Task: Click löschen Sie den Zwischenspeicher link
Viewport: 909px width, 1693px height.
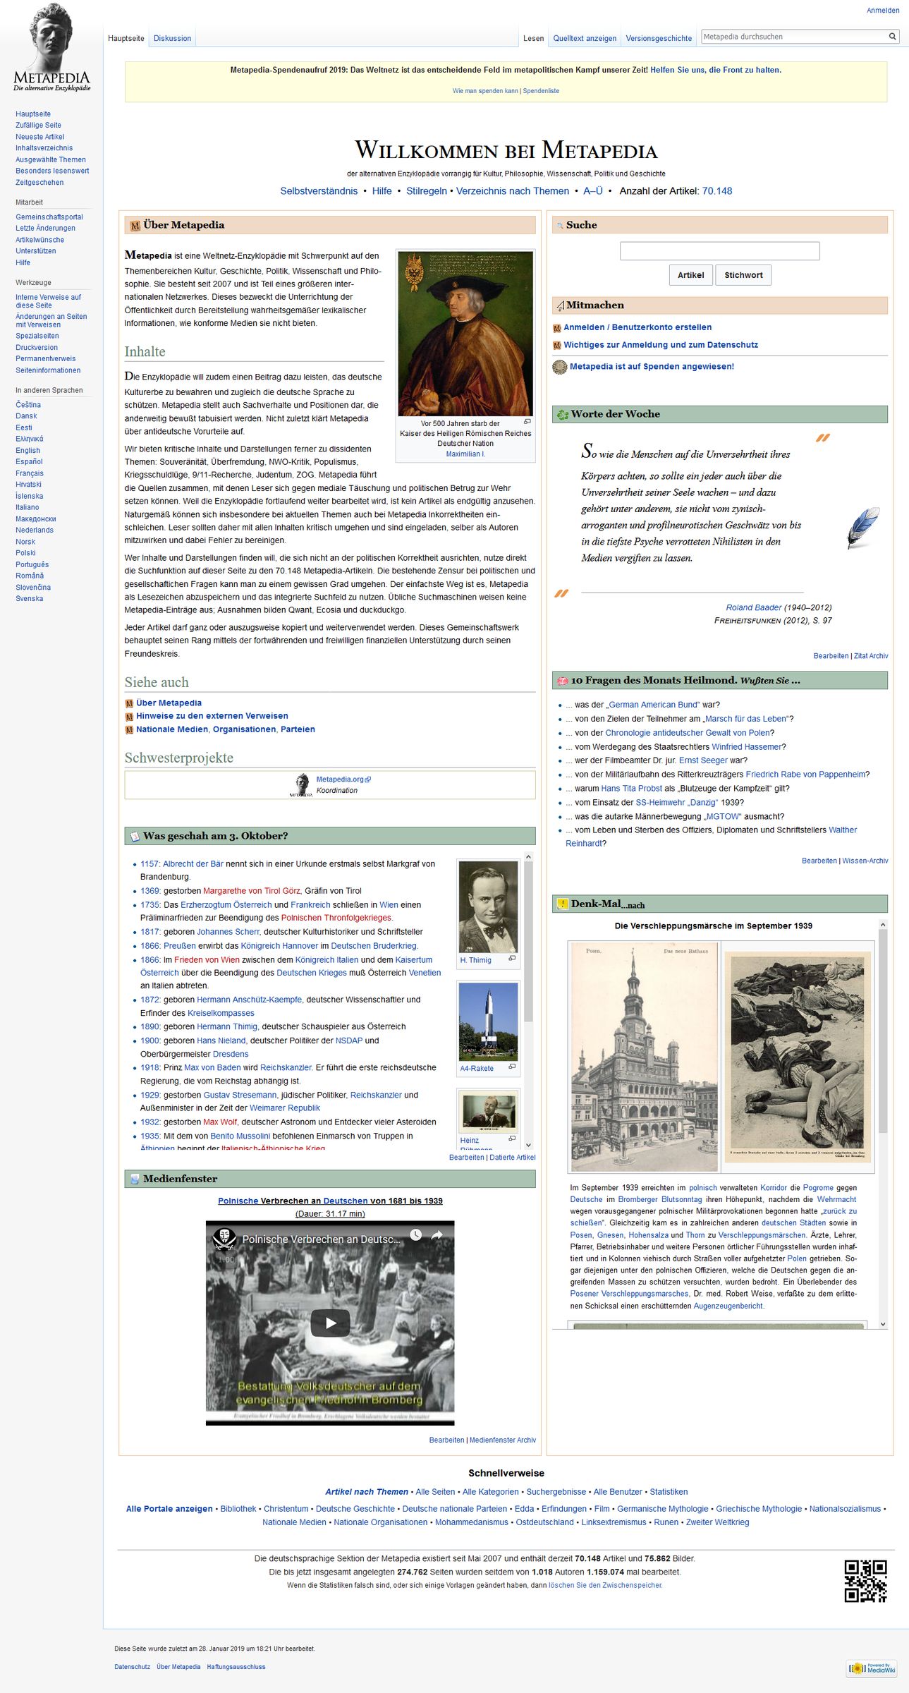Action: click(605, 1586)
